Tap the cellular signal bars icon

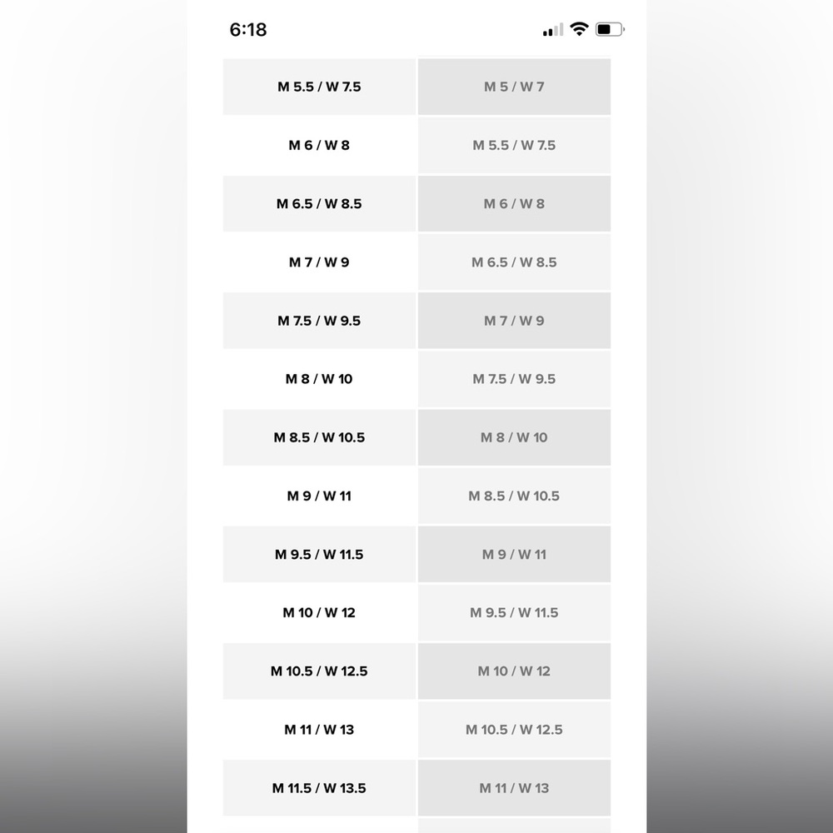coord(552,30)
